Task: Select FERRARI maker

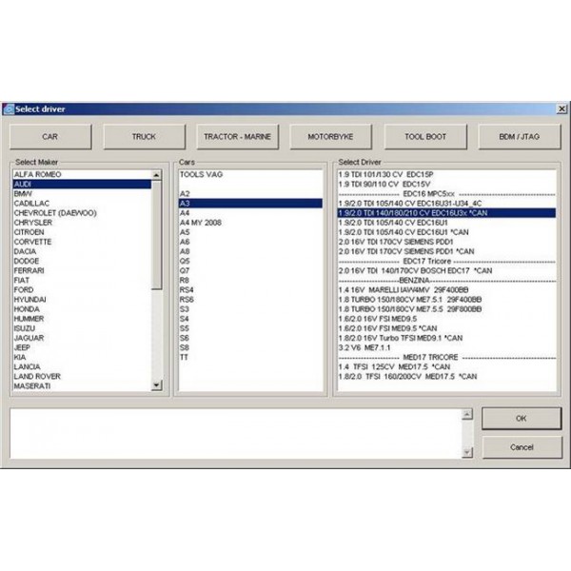Action: (x=82, y=271)
